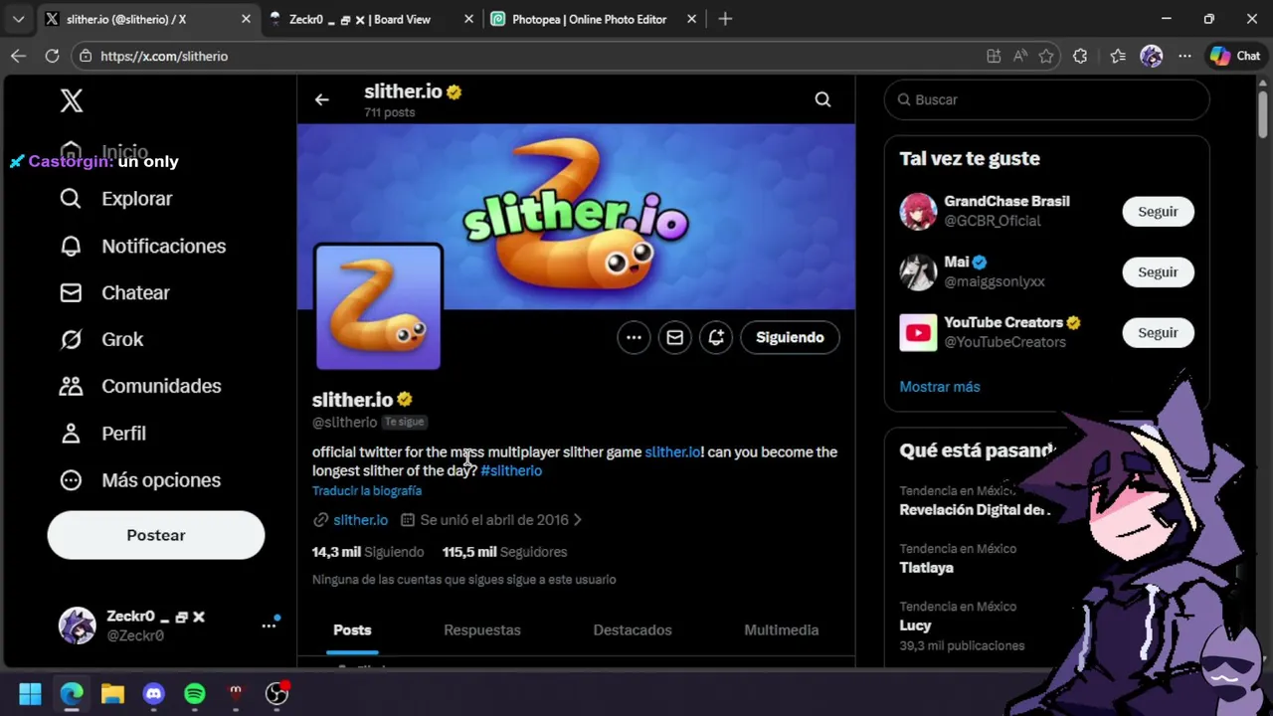Expand the Se unió el abril de 2016 details
Image resolution: width=1273 pixels, height=716 pixels.
tap(491, 520)
